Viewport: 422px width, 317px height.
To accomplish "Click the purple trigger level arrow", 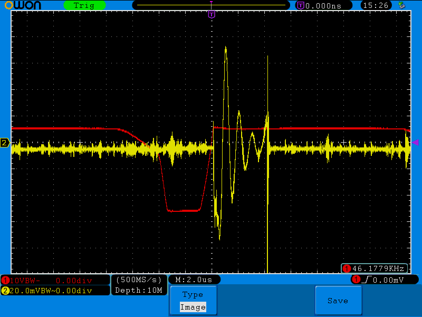I will coord(415,142).
